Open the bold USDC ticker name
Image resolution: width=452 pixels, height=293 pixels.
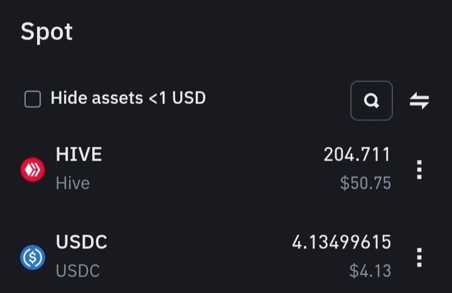coord(82,242)
